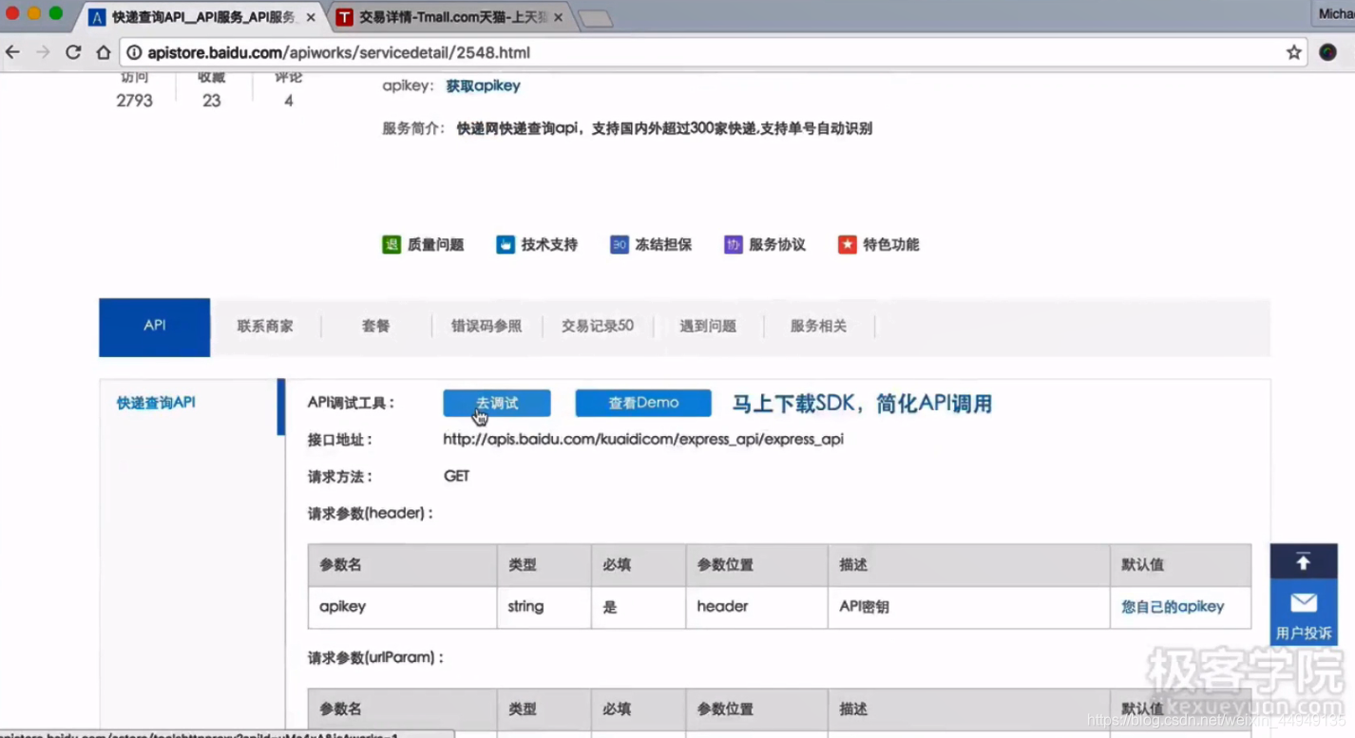1355x738 pixels.
Task: Click the browser extension icon beside star
Action: [x=1328, y=53]
